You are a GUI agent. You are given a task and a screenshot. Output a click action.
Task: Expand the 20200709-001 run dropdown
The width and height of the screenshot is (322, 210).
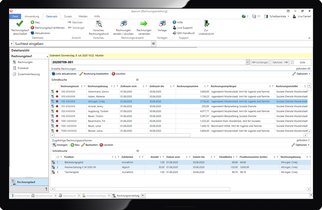tap(248, 62)
